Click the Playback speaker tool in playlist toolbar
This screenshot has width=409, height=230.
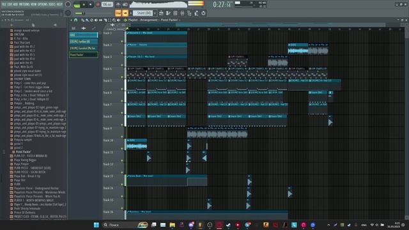click(x=119, y=20)
